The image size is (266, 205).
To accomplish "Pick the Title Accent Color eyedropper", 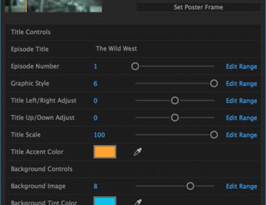I will coord(138,152).
